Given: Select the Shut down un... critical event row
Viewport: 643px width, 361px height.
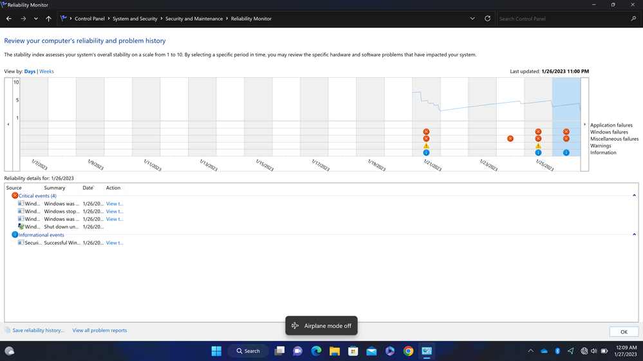Looking at the screenshot, I should point(70,227).
